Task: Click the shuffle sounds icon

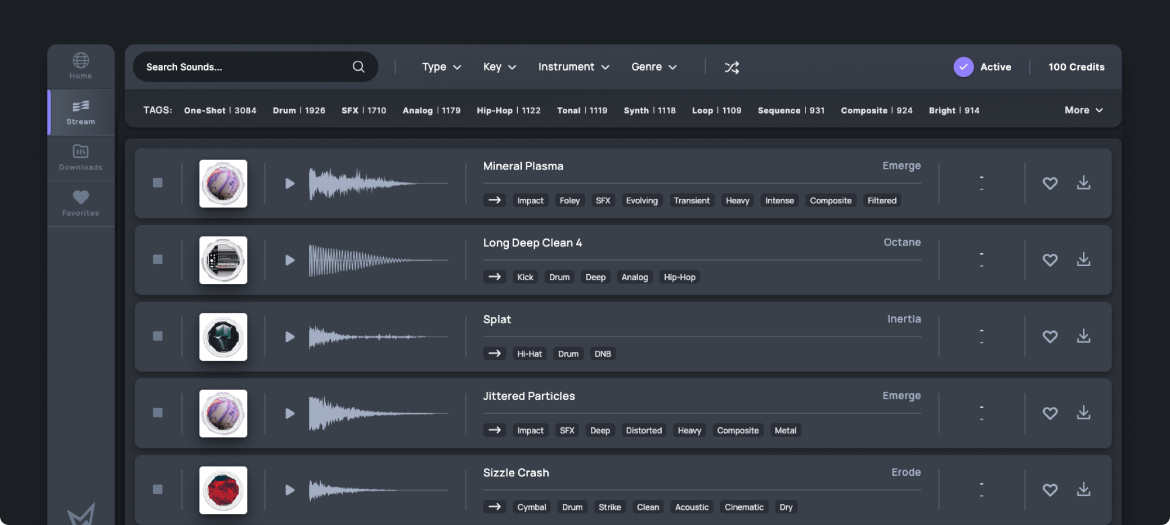Action: 731,67
